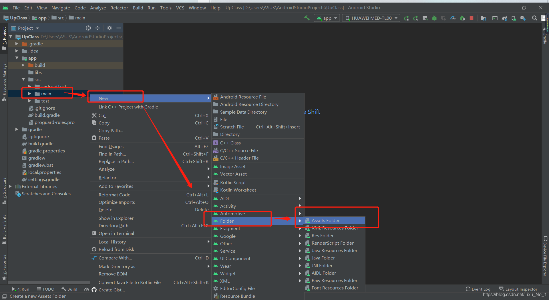Open the Project view dropdown

tap(25, 28)
